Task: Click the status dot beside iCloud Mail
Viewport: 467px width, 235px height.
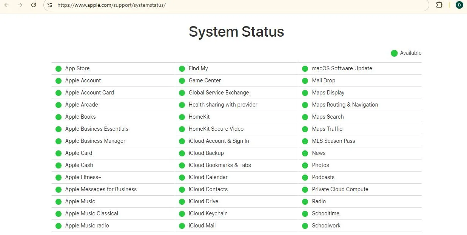Action: click(x=182, y=226)
